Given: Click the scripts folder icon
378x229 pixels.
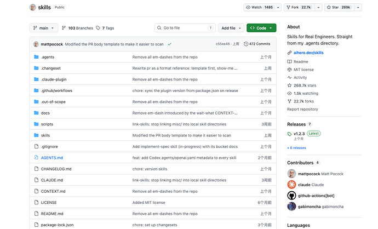Looking at the screenshot, I should click(x=36, y=124).
